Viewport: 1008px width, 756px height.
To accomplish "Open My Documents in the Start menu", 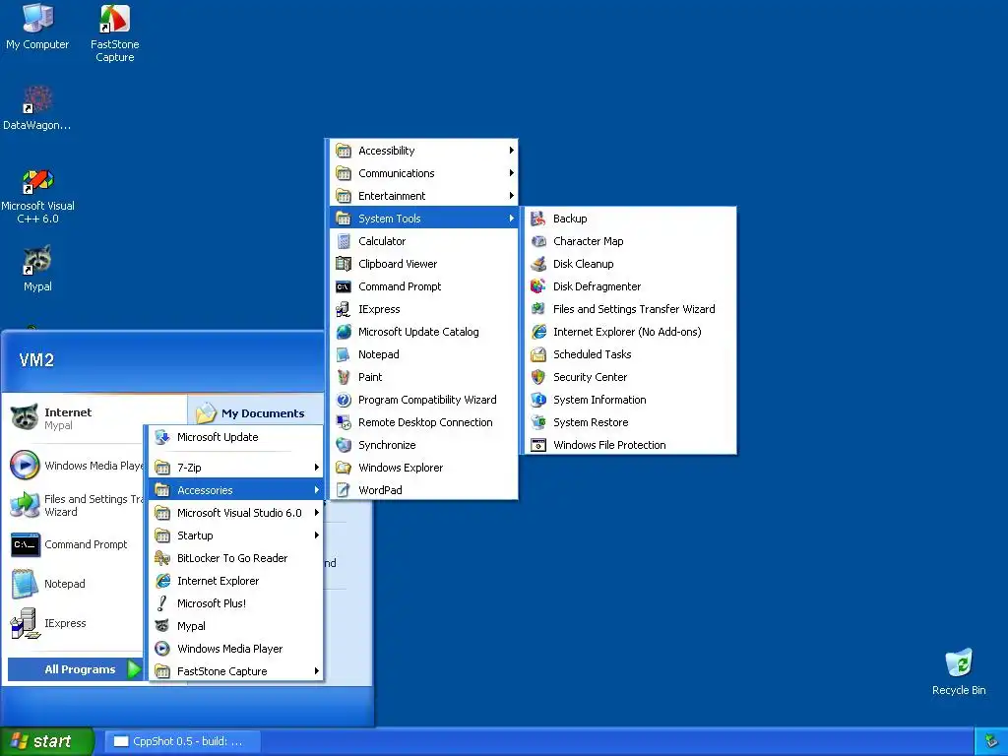I will pos(255,412).
